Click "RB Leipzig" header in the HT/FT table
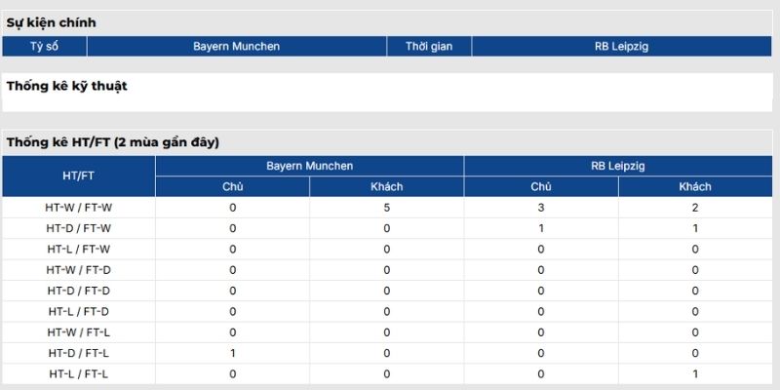The height and width of the screenshot is (390, 780). (618, 167)
